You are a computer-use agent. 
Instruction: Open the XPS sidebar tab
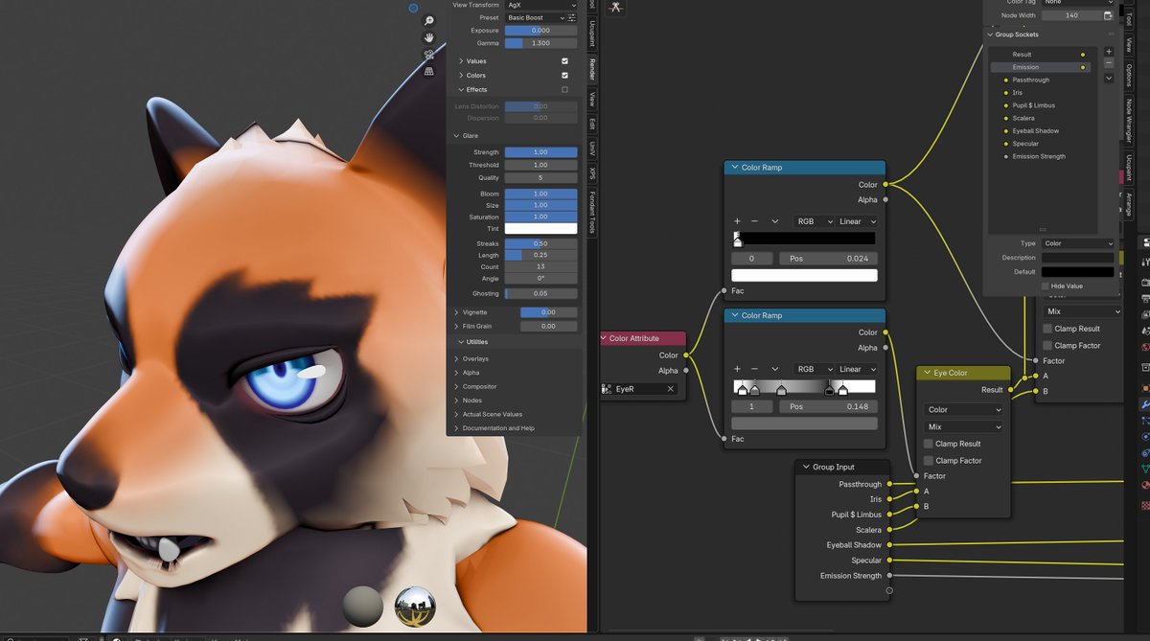pos(592,173)
